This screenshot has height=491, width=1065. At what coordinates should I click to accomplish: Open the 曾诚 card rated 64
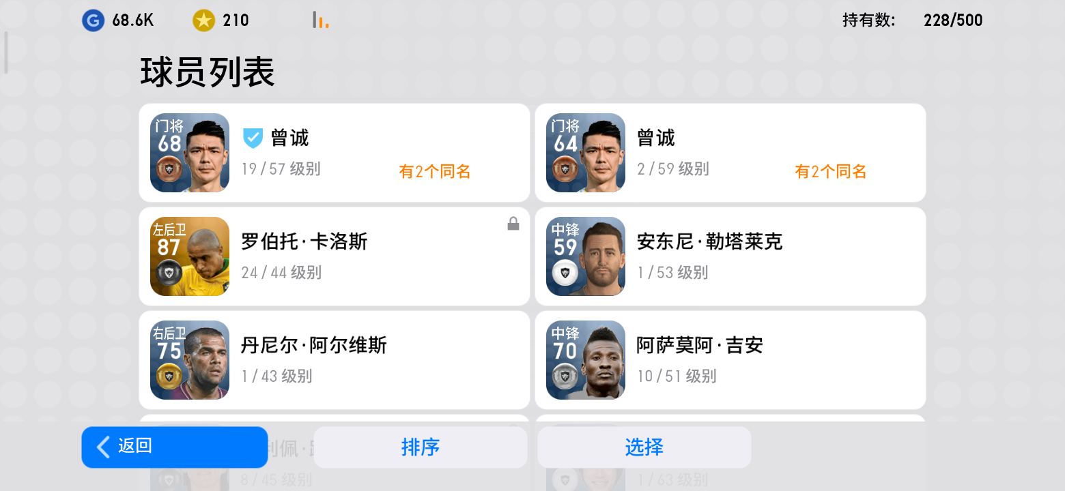coord(730,153)
